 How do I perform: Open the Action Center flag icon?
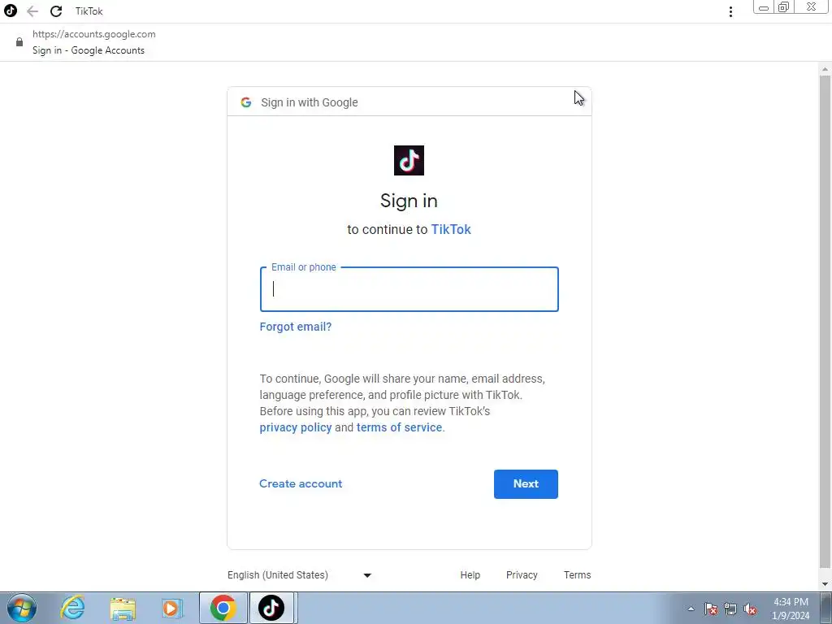point(711,609)
